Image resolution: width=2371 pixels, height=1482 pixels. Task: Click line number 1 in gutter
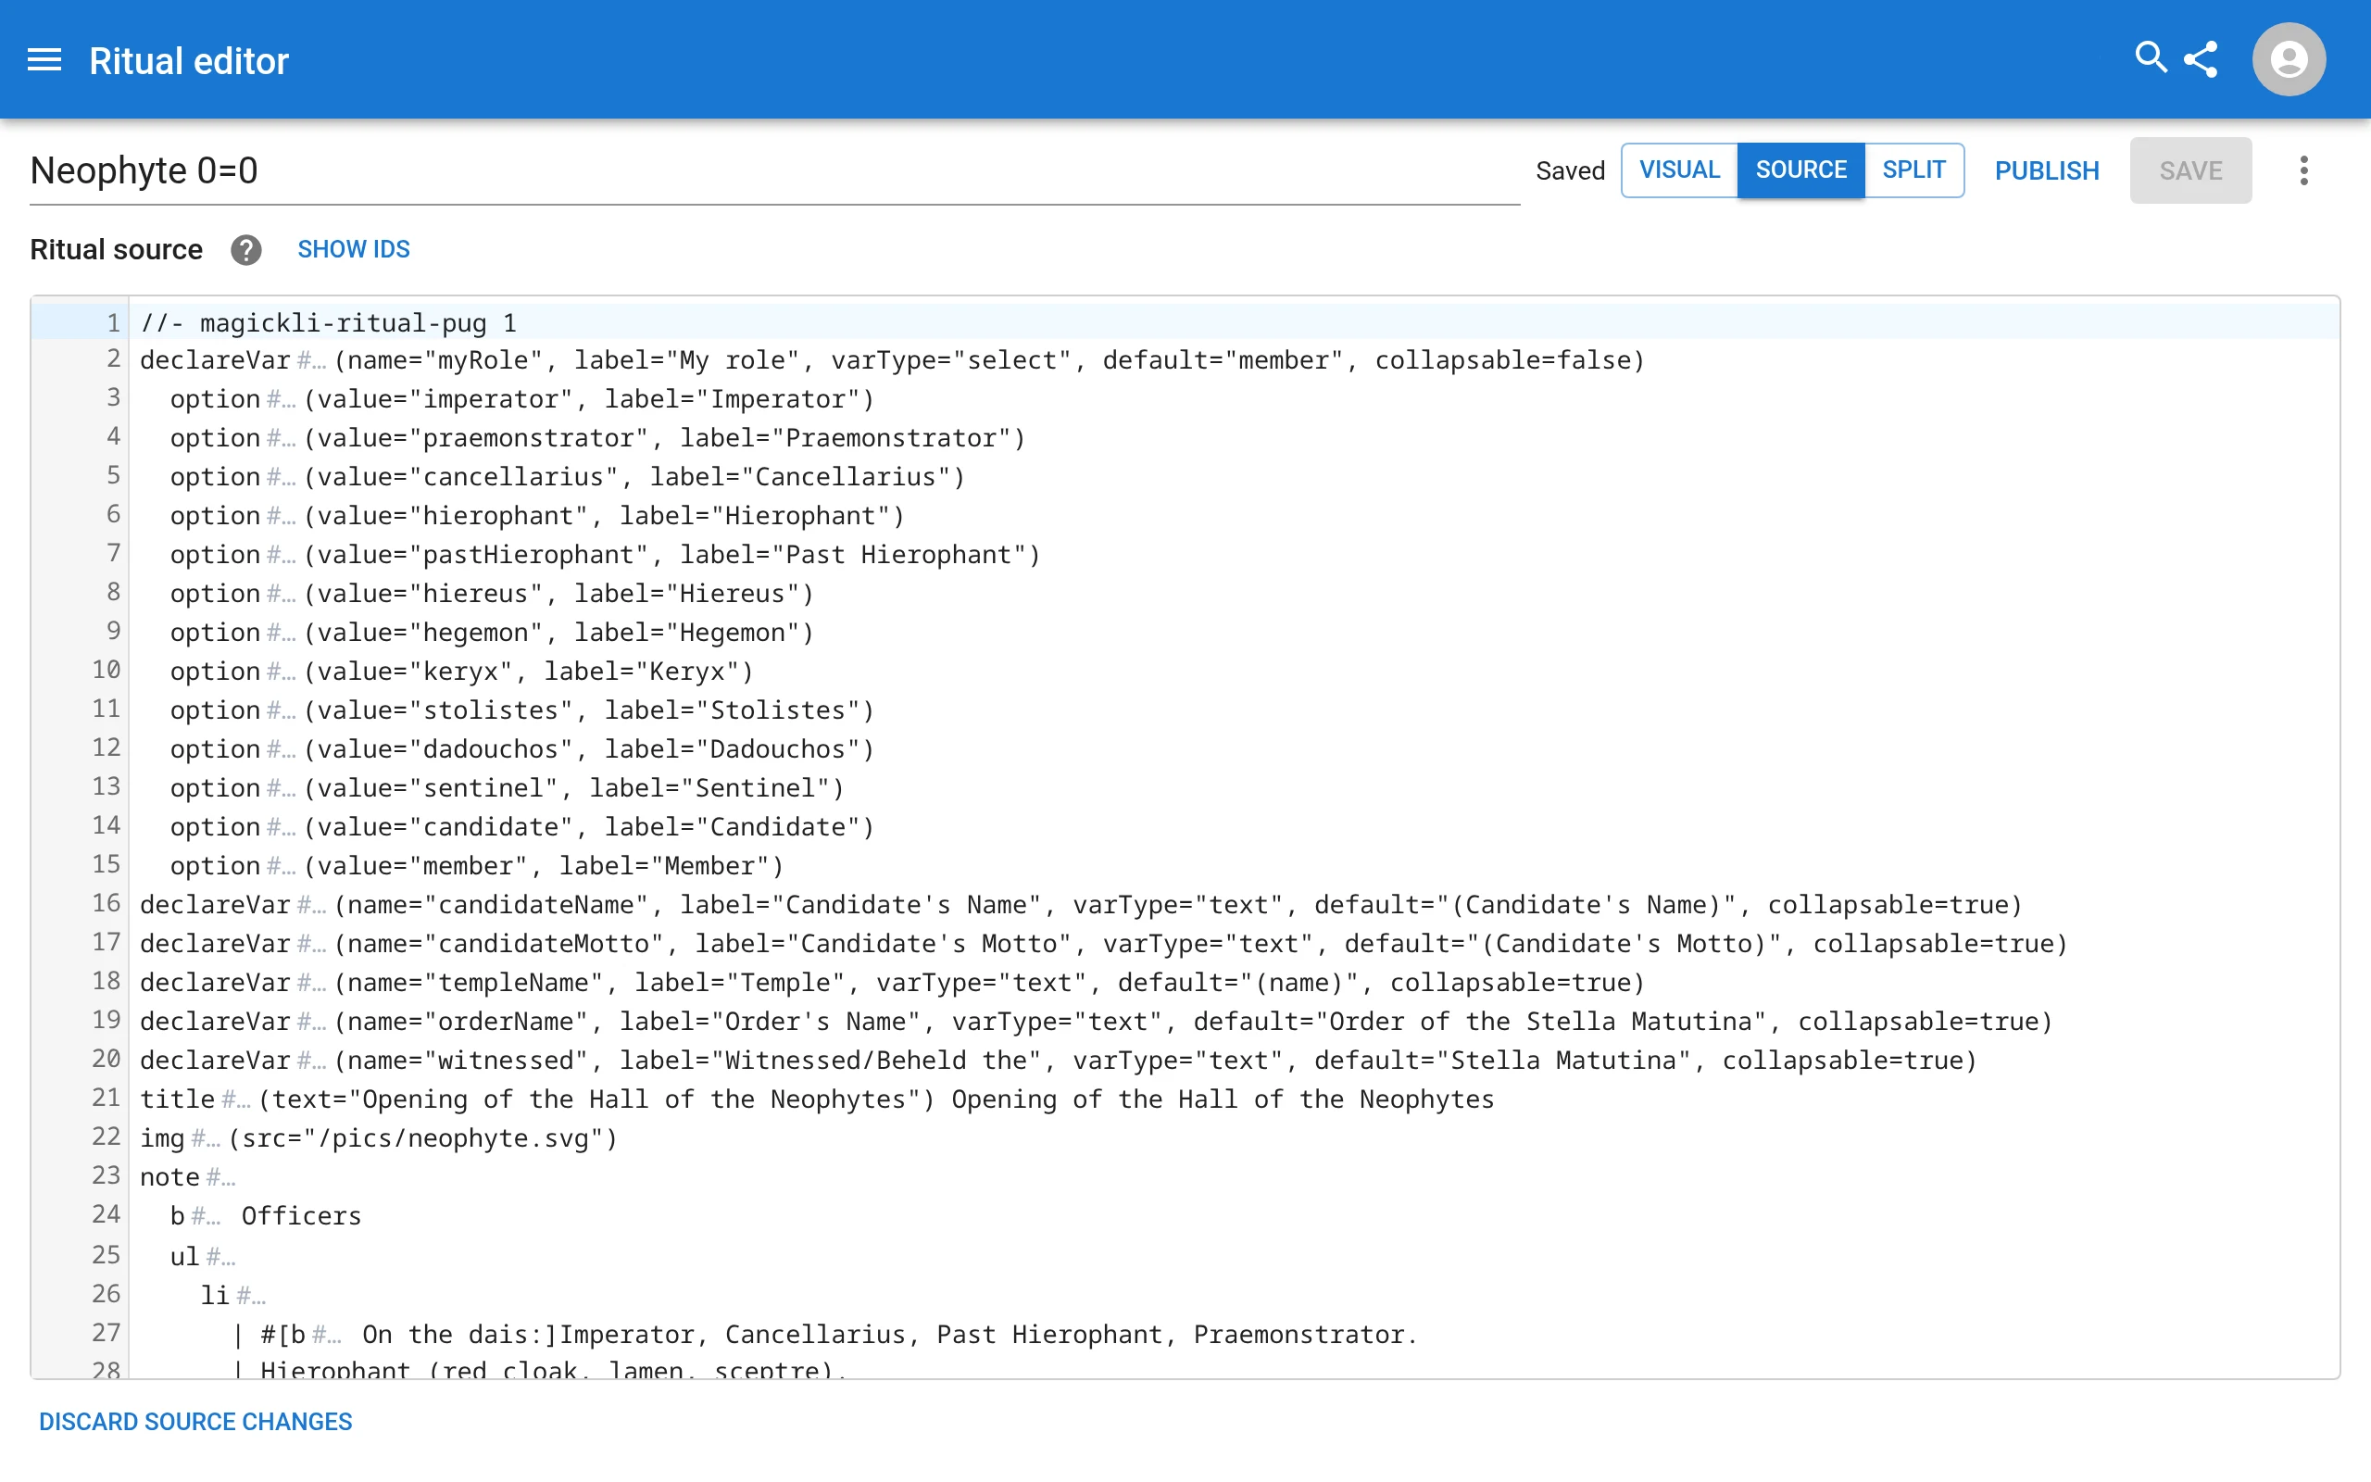tap(113, 323)
